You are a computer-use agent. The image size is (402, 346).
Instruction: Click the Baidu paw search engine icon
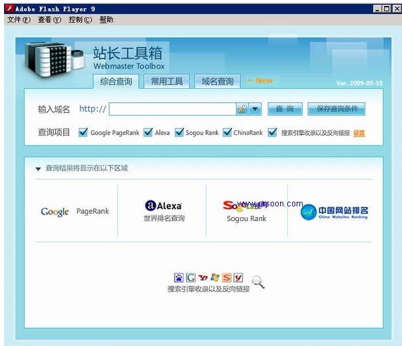pyautogui.click(x=179, y=277)
